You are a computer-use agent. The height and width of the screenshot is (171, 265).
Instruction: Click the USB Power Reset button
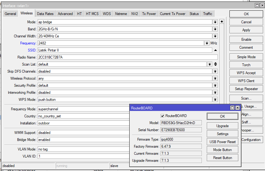222,142
